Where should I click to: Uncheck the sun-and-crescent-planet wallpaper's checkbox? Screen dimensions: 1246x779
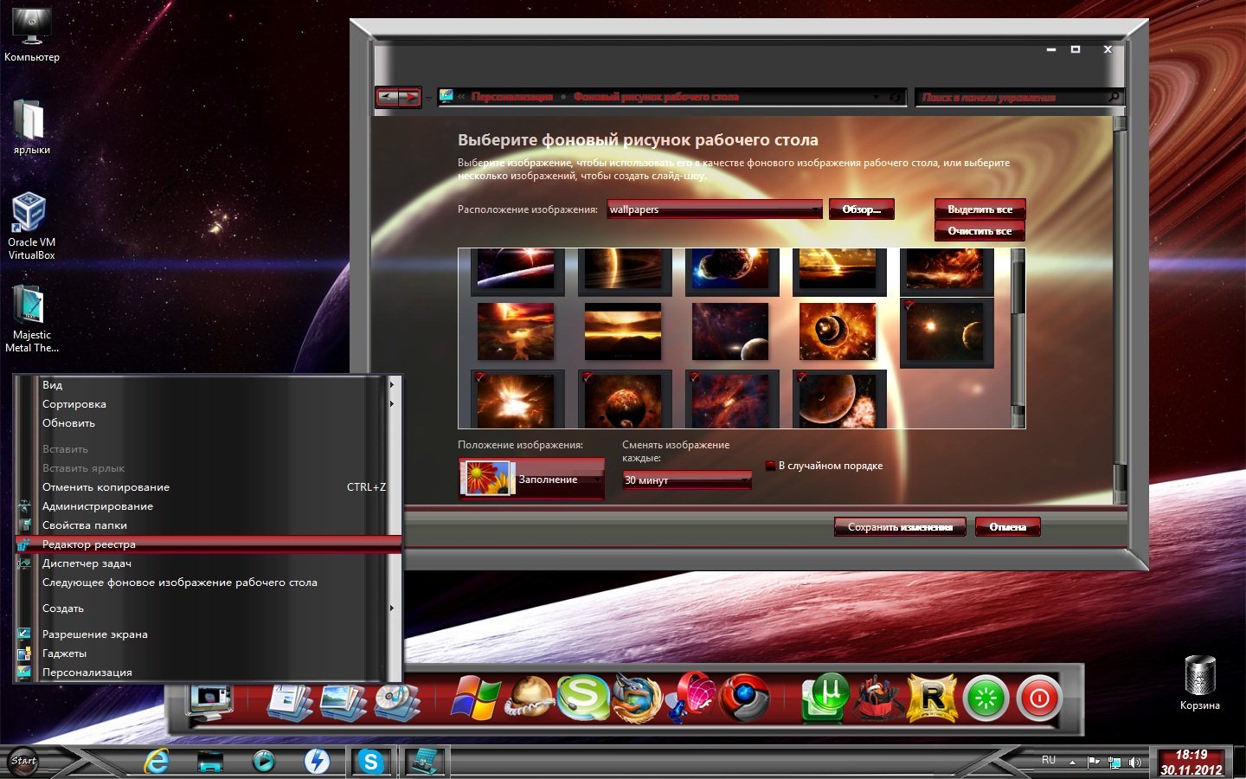click(x=909, y=306)
